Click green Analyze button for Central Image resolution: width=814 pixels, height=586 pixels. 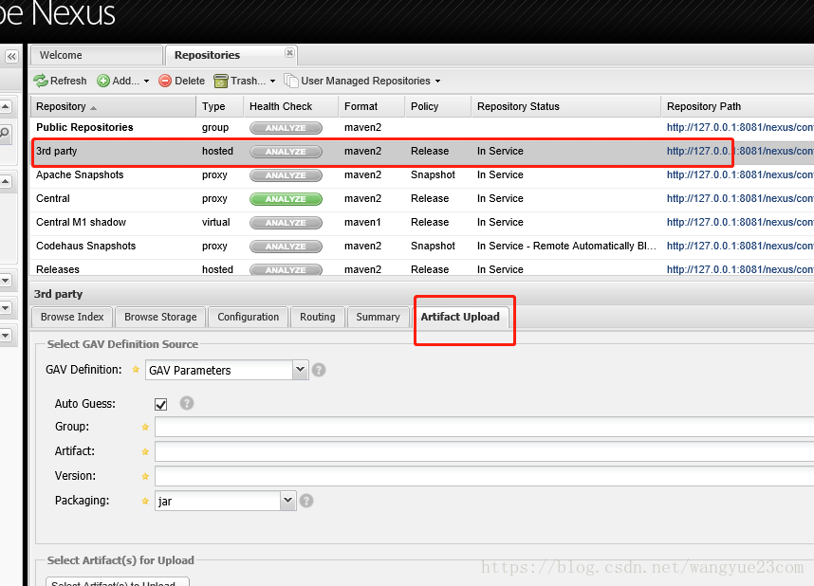[x=287, y=199]
